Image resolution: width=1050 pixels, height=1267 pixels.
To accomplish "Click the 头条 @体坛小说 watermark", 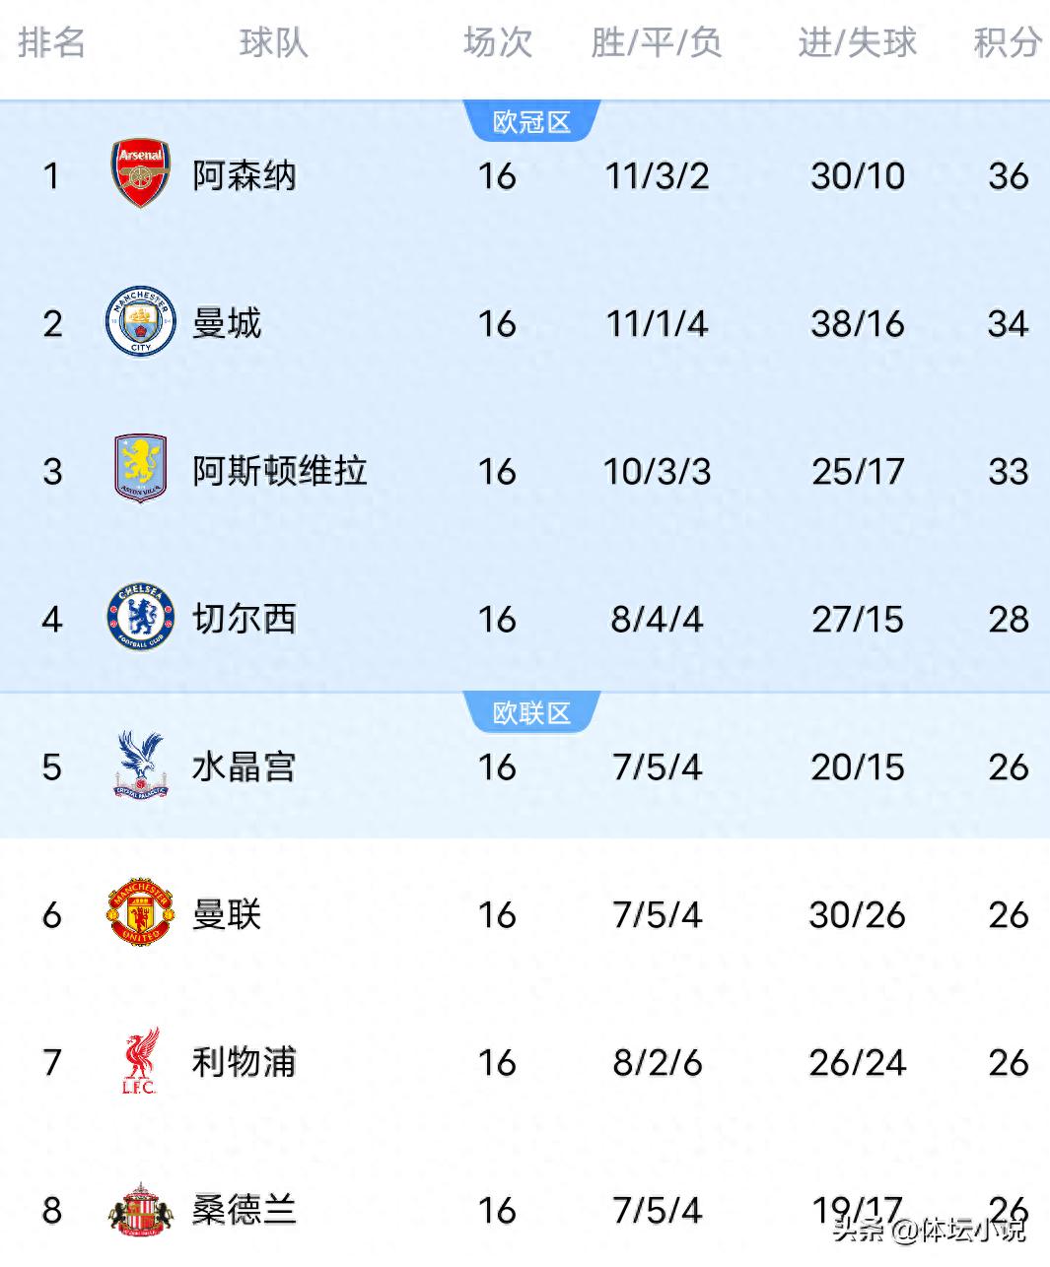I will (x=929, y=1230).
